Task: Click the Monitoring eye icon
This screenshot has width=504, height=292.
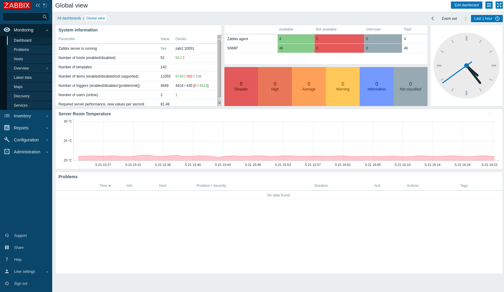Action: tap(7, 30)
